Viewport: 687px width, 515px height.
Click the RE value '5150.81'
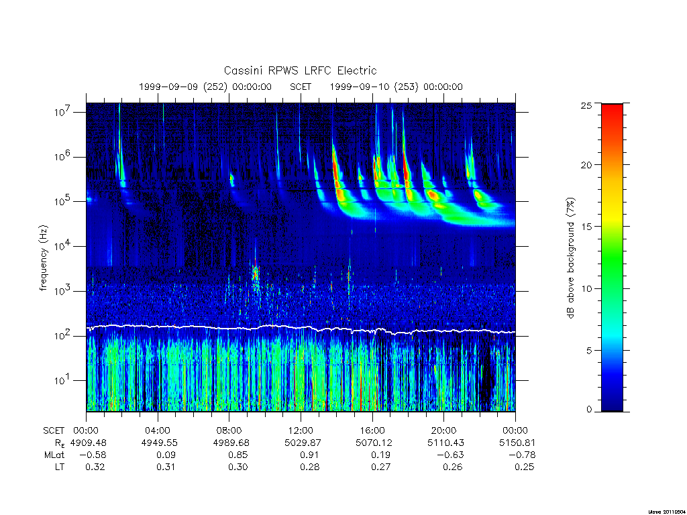tap(517, 443)
